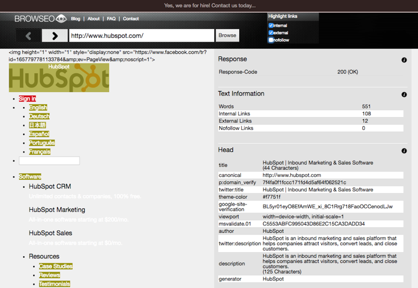Enable the nofollow links highlight checkbox

[x=271, y=41]
